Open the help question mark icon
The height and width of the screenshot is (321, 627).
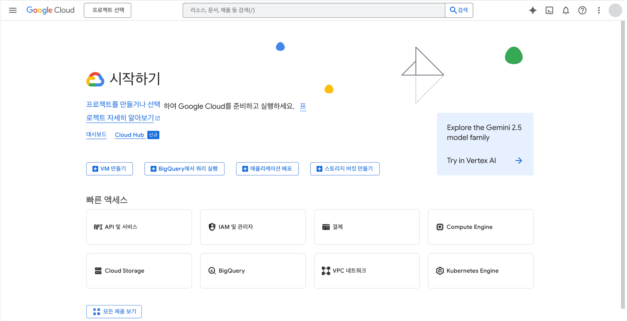pos(582,10)
